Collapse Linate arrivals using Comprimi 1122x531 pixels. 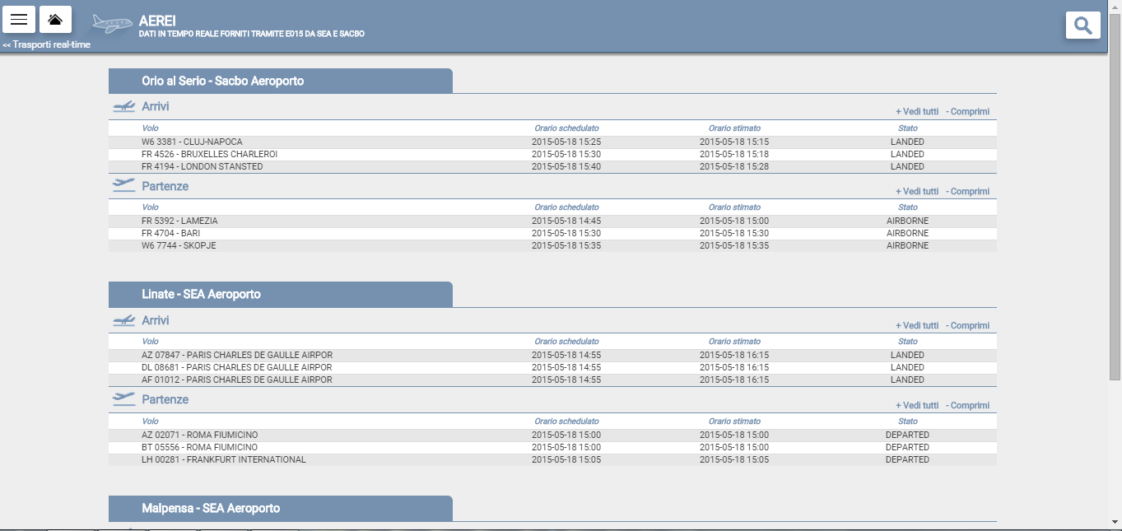coord(968,326)
